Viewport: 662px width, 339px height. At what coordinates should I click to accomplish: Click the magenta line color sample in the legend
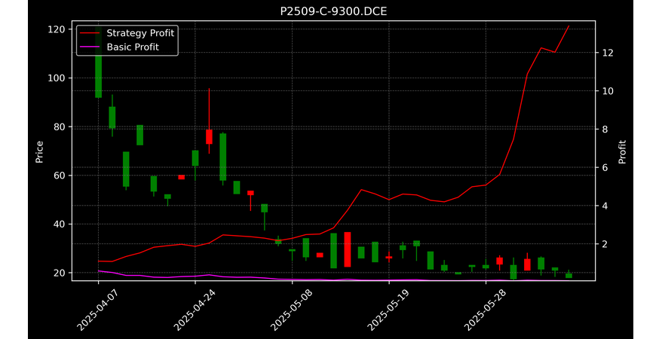tap(90, 47)
